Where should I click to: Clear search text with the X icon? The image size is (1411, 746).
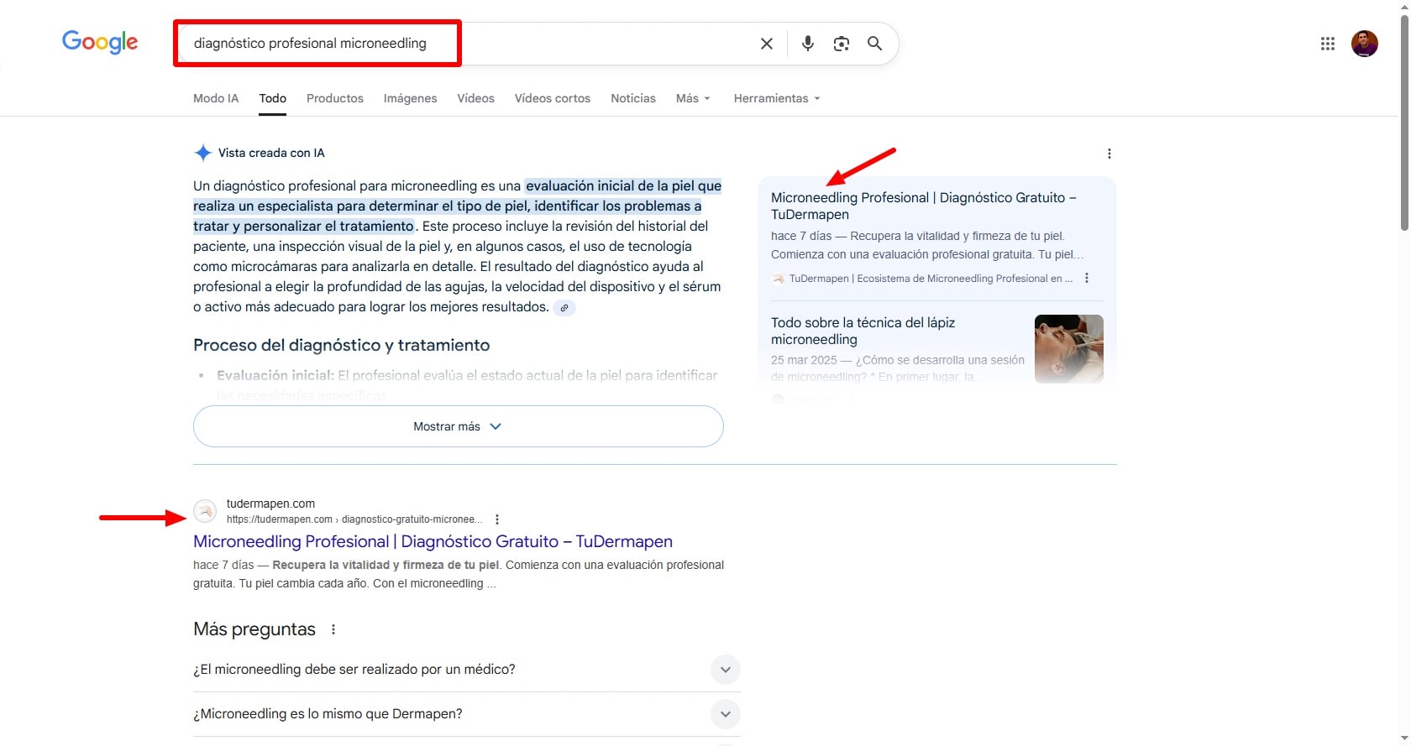(x=766, y=44)
